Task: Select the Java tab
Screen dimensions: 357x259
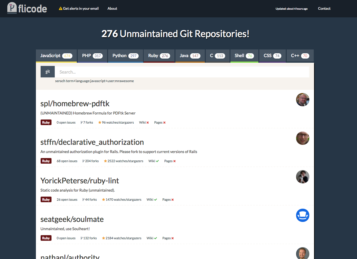Action: point(190,56)
